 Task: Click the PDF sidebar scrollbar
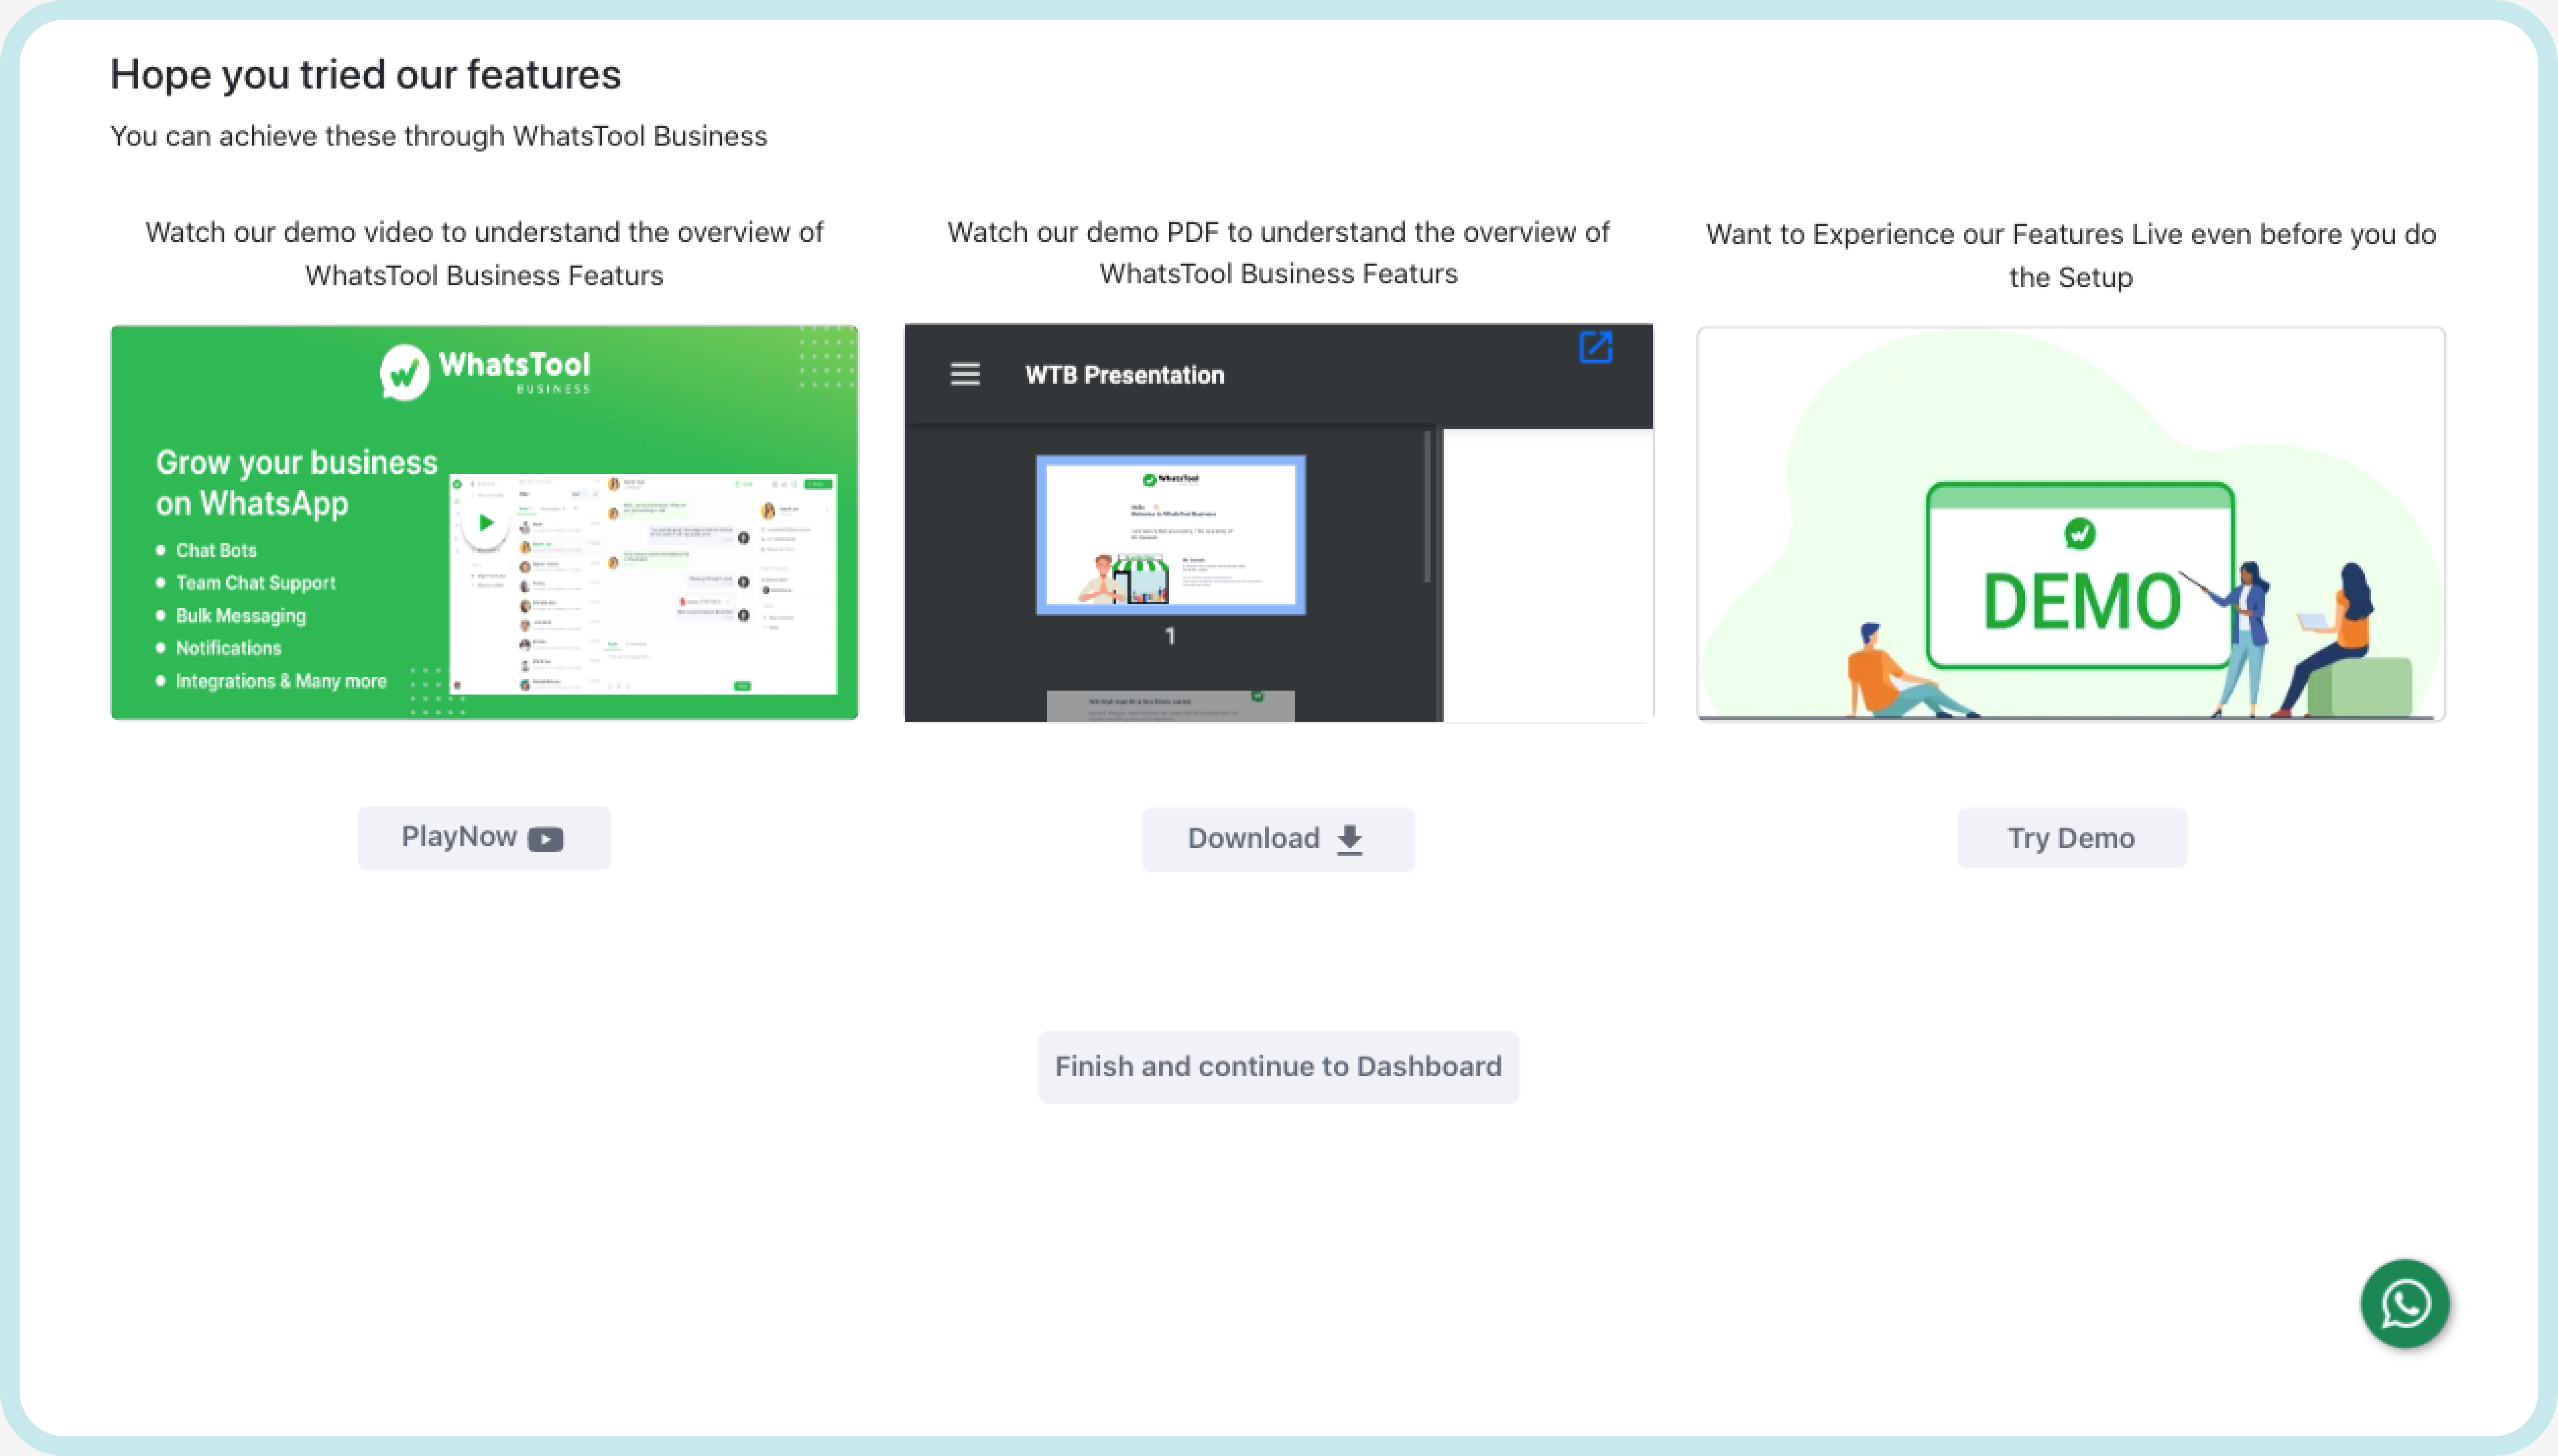point(1427,506)
